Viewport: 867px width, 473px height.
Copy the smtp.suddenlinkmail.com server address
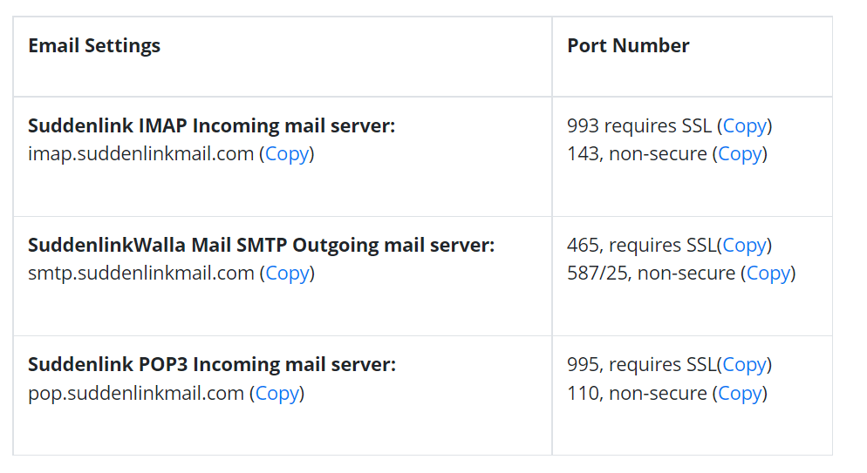(288, 274)
